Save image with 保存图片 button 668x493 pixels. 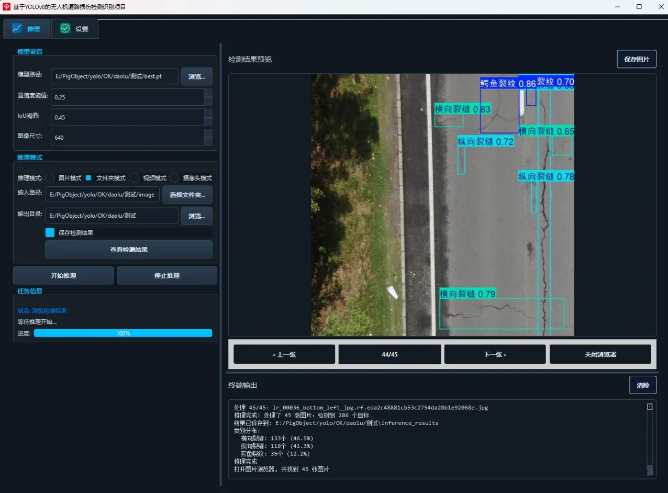tap(637, 59)
